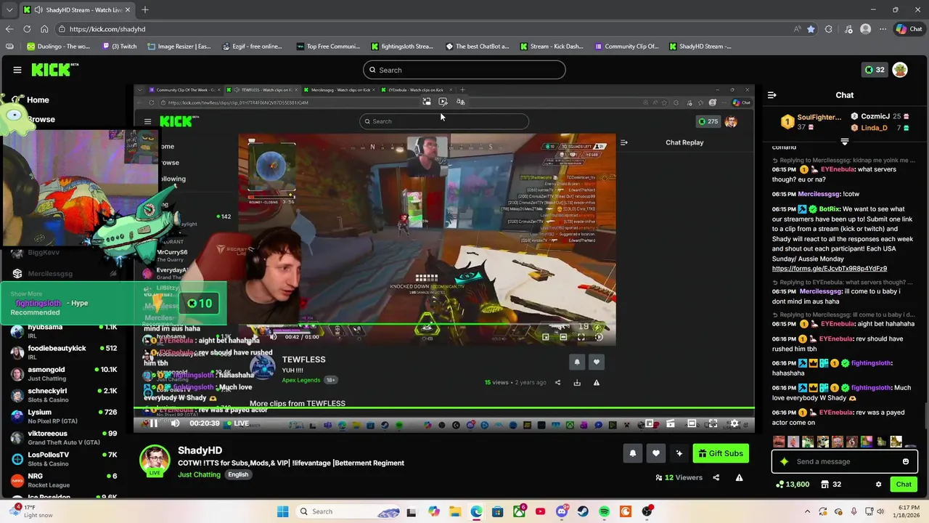Collapse the chat panel arrow icon
Screen dimensions: 929x523
(772, 95)
